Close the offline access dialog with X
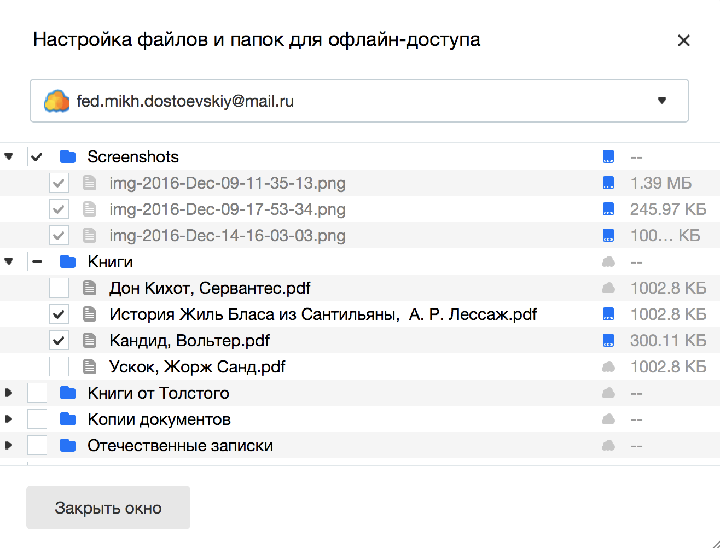Viewport: 720px width, 548px height. coord(683,40)
